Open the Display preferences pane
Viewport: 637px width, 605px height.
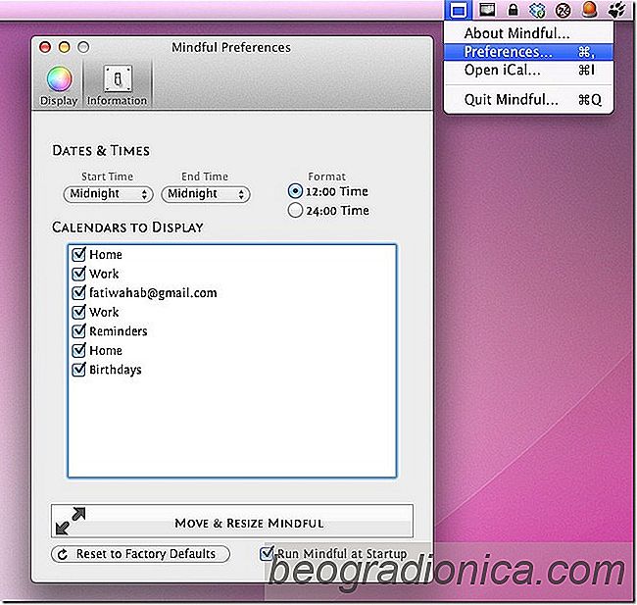coord(59,85)
